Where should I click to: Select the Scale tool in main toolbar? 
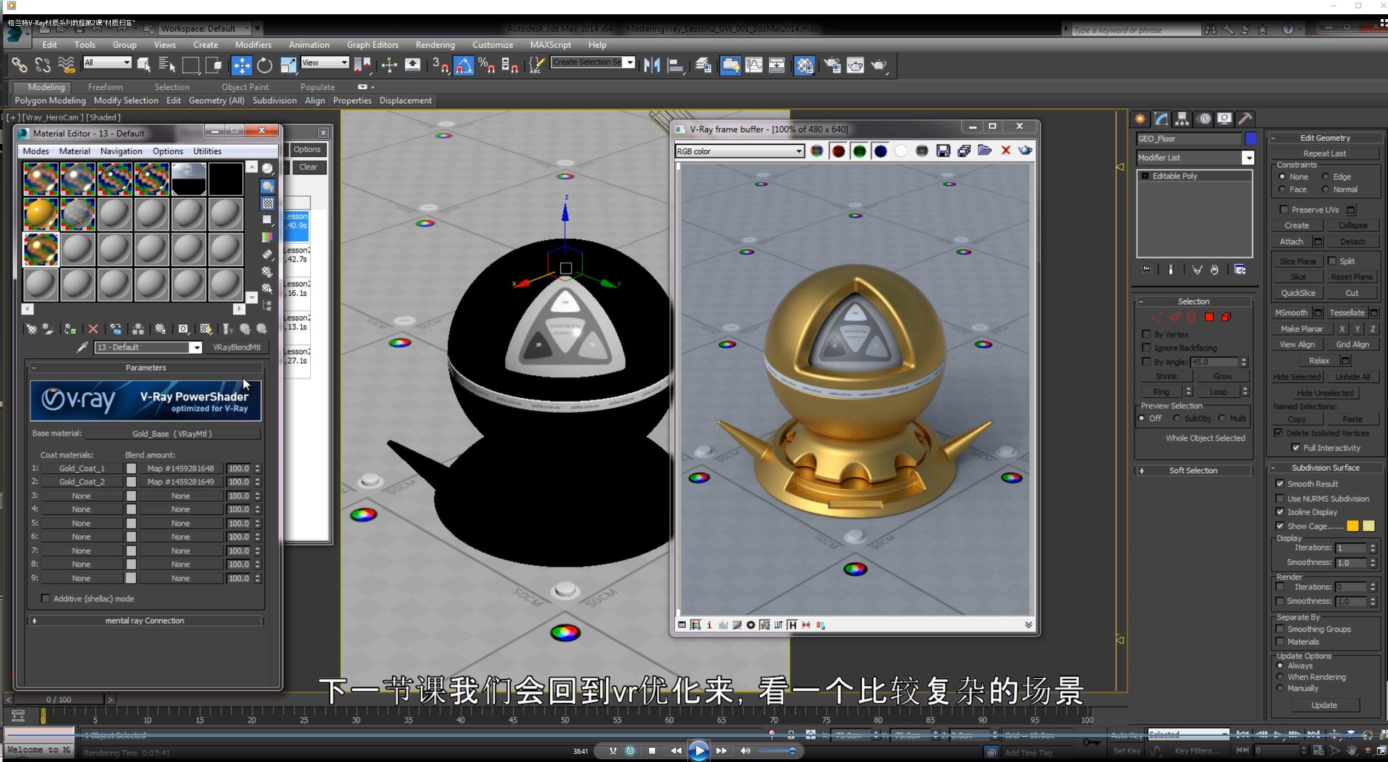point(288,65)
